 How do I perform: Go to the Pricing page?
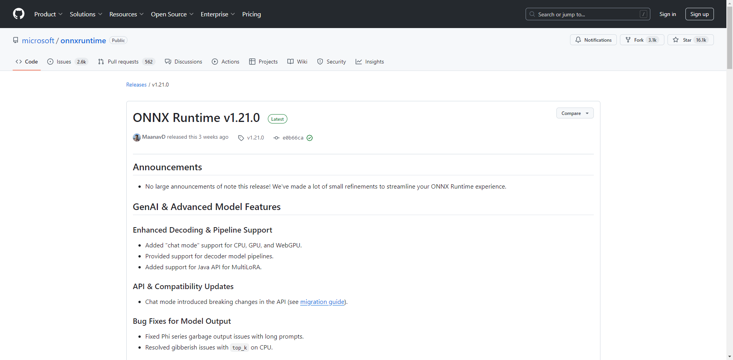click(251, 14)
